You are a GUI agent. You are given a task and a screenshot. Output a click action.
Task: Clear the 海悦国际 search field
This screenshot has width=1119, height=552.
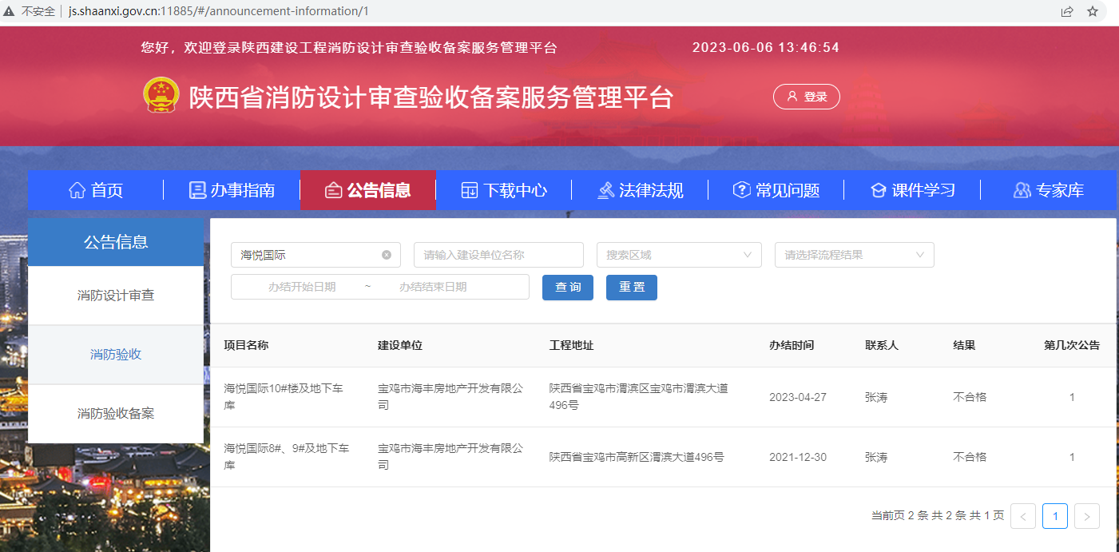(x=387, y=255)
